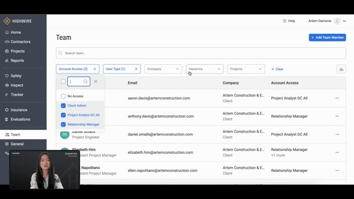Click the presenter webcam video thumbnail
This screenshot has width=354, height=199.
coord(44,170)
